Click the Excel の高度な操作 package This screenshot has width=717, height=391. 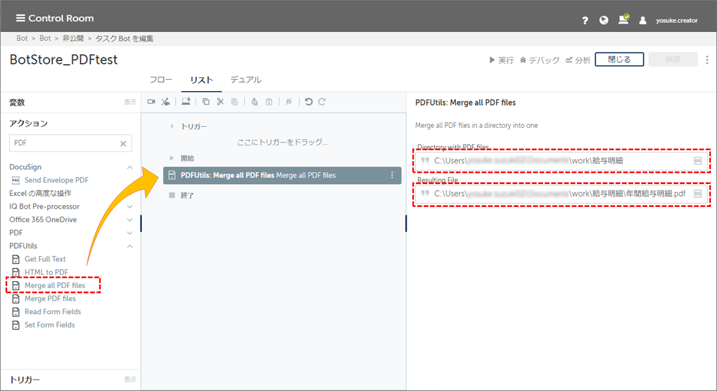40,194
